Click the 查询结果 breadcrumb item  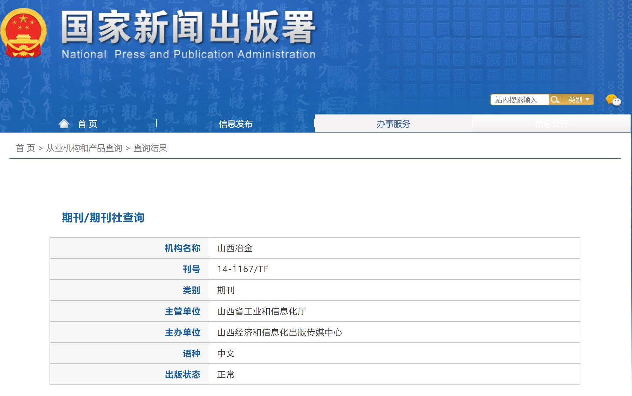click(150, 148)
